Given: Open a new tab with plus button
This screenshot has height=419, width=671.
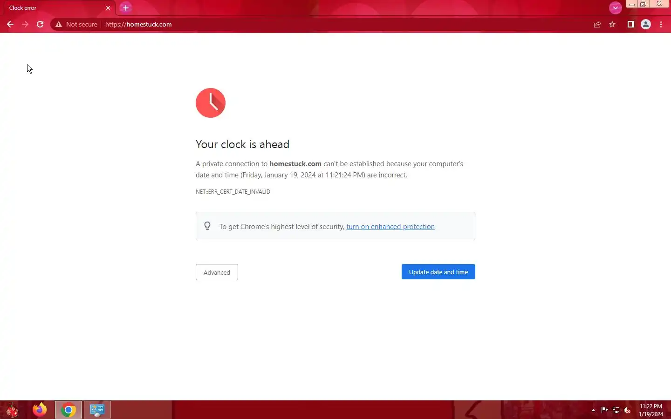Looking at the screenshot, I should (x=125, y=8).
